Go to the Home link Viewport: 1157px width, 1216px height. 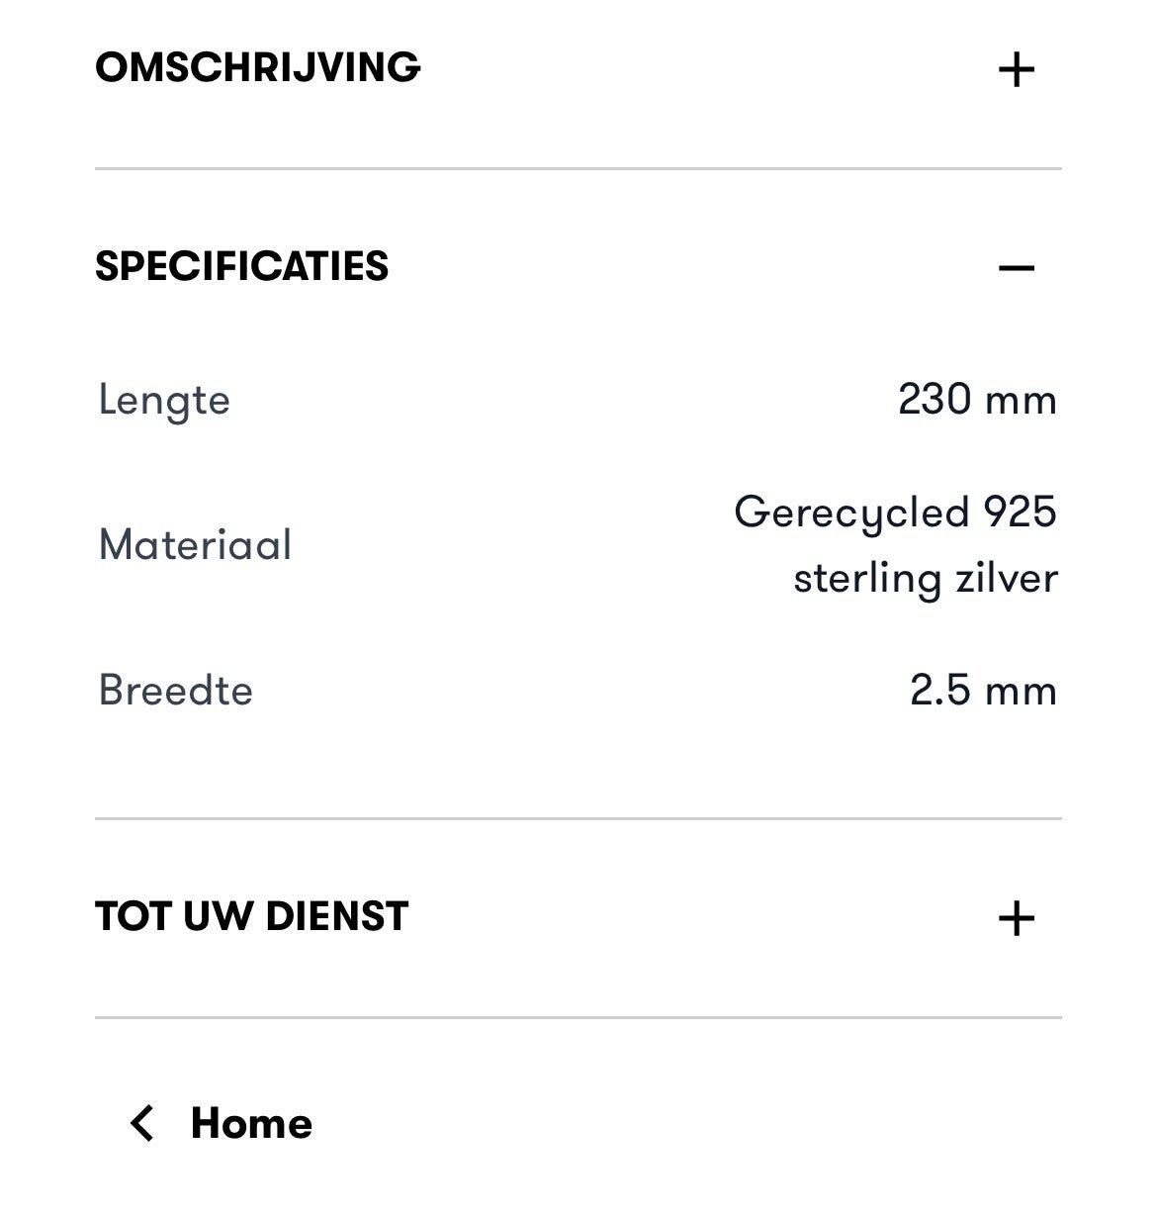(251, 1124)
